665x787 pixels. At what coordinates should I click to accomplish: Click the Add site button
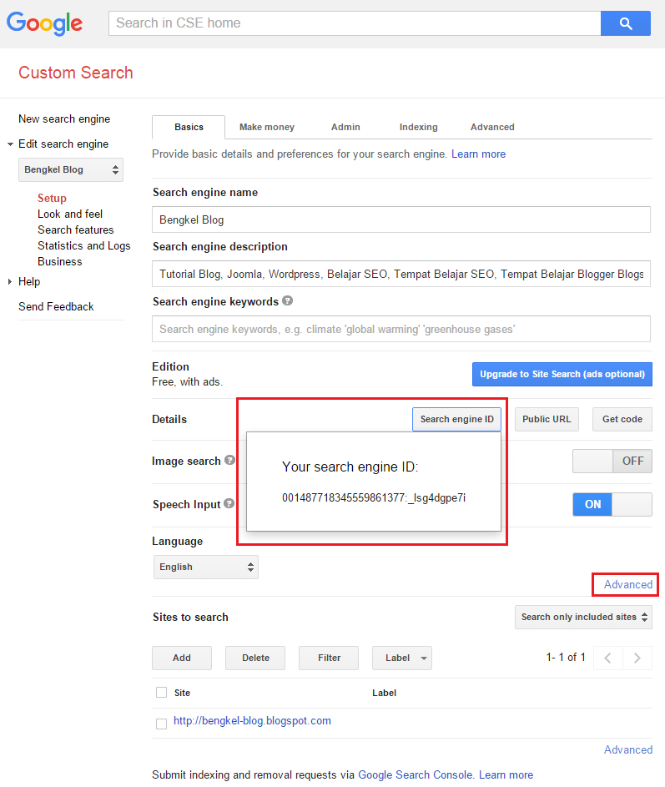pyautogui.click(x=182, y=658)
